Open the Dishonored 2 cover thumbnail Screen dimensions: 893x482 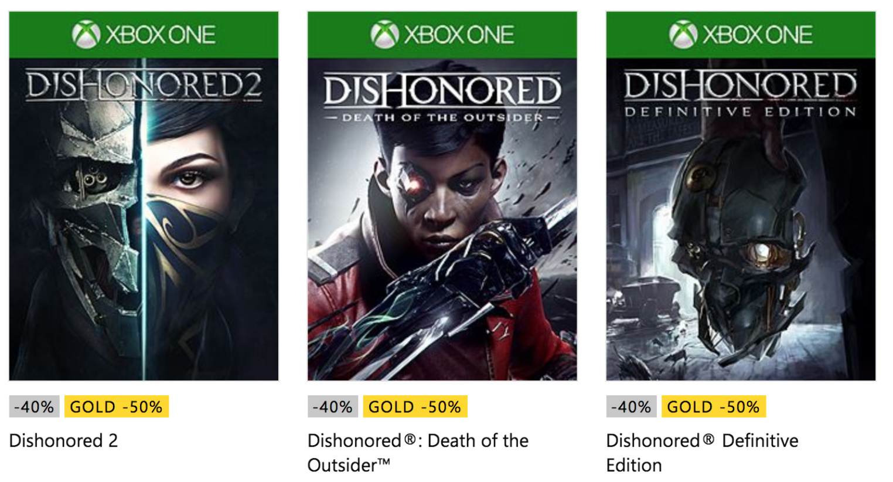142,217
